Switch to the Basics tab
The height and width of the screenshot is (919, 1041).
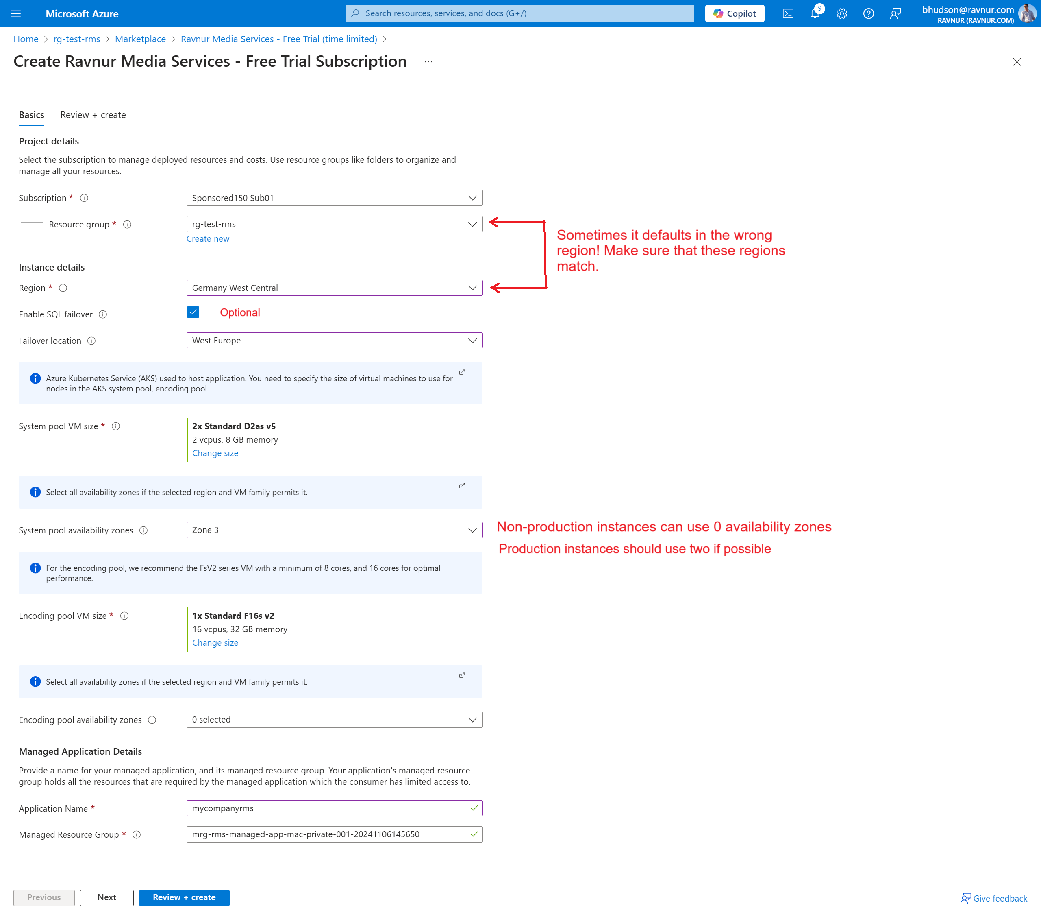[32, 115]
